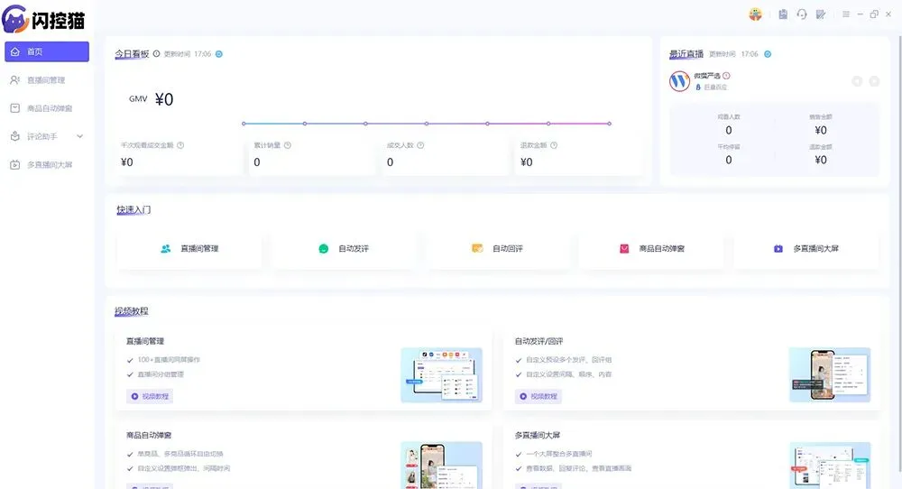Open 商品自动弹窗 quick start card
This screenshot has height=489, width=902.
click(x=652, y=249)
